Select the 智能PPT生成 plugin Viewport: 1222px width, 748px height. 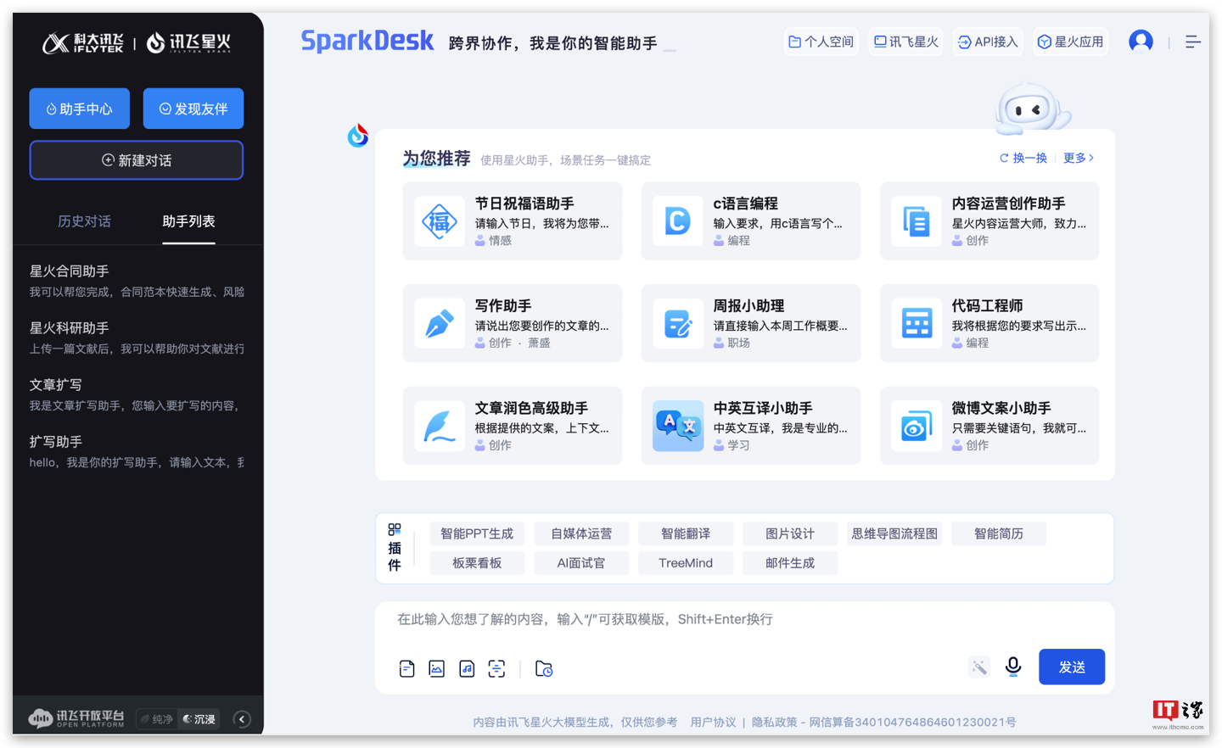[x=477, y=533]
